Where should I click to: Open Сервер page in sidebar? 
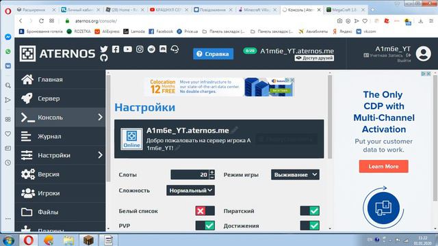[x=60, y=98]
